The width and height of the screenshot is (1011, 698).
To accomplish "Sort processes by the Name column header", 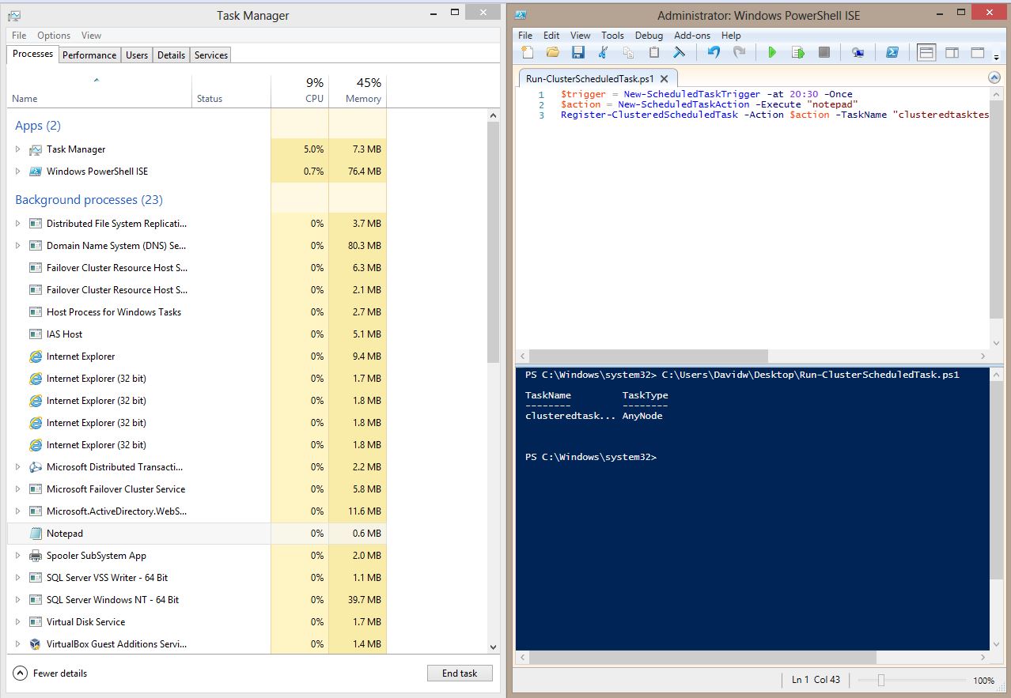I will [x=99, y=90].
